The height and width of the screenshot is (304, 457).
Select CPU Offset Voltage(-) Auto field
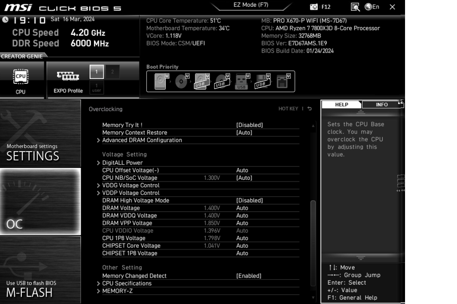click(x=242, y=170)
